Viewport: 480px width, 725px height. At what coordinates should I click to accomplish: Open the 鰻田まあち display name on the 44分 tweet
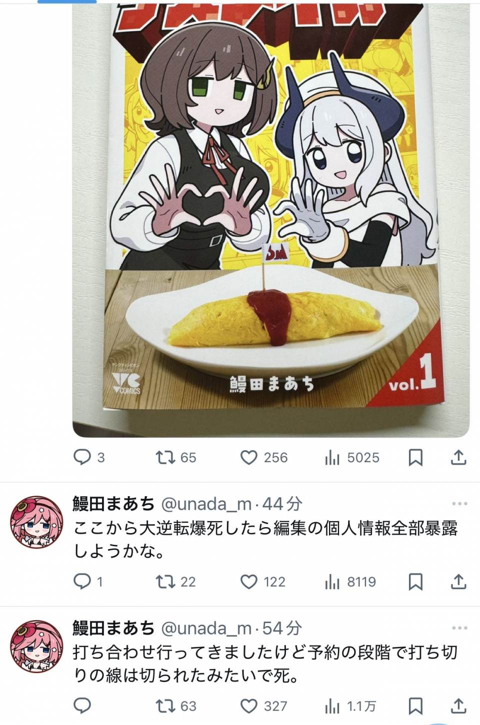click(x=114, y=504)
